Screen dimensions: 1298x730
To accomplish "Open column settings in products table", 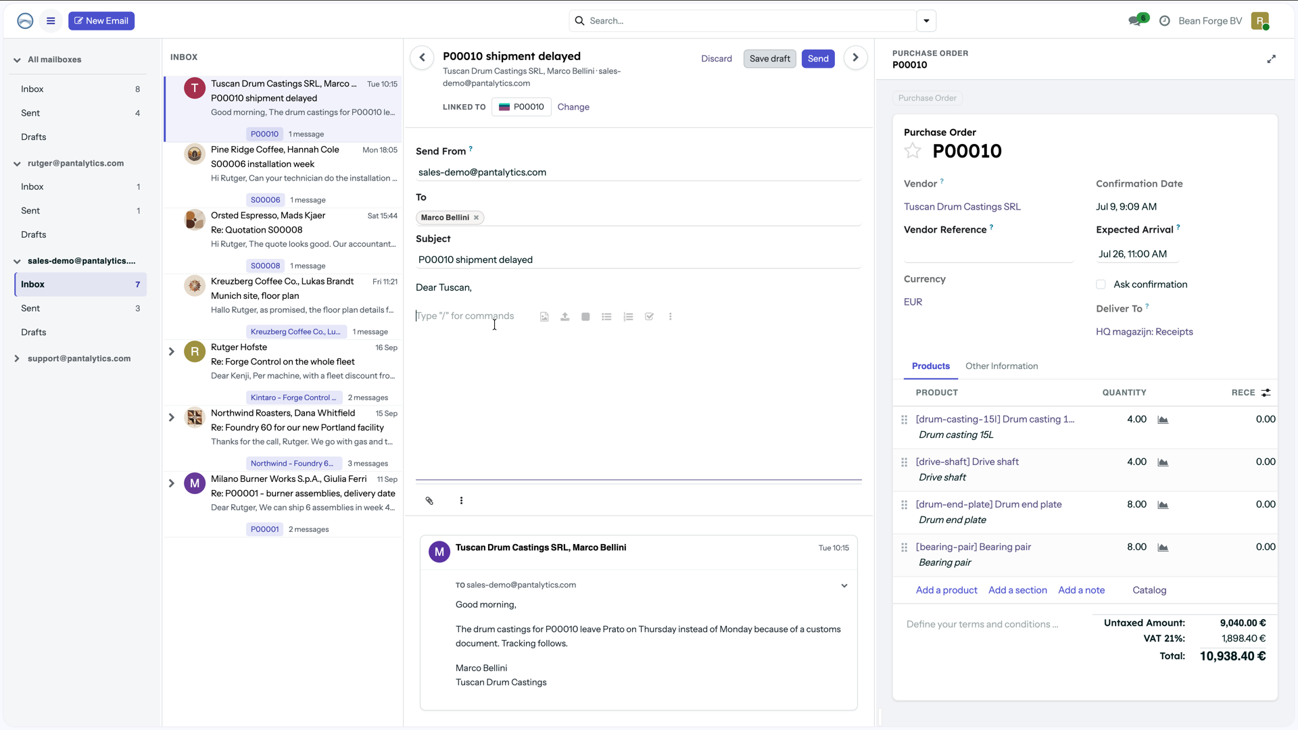I will (x=1266, y=392).
